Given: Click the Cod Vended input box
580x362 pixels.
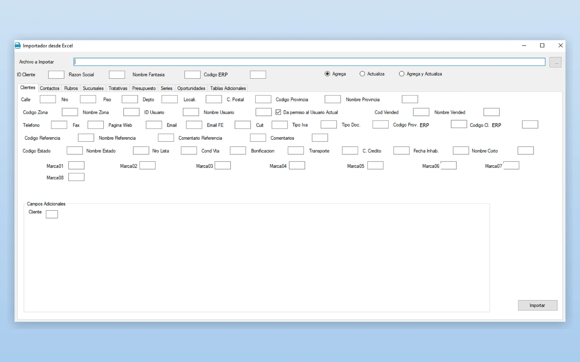Looking at the screenshot, I should pyautogui.click(x=421, y=112).
